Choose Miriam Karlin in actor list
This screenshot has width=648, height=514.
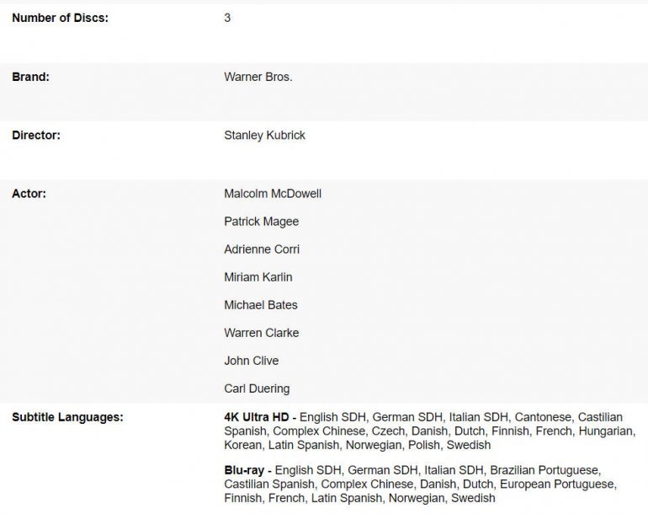258,277
